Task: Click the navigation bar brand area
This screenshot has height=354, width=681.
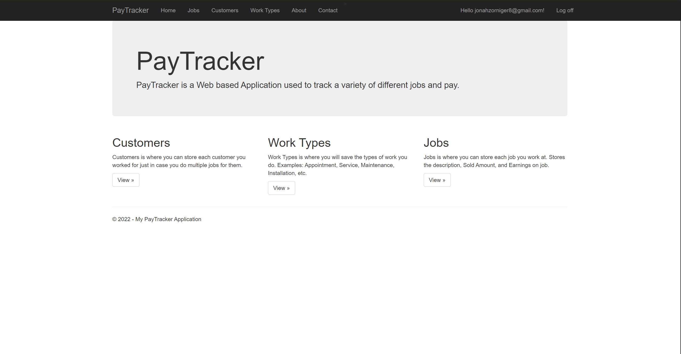Action: pyautogui.click(x=130, y=10)
